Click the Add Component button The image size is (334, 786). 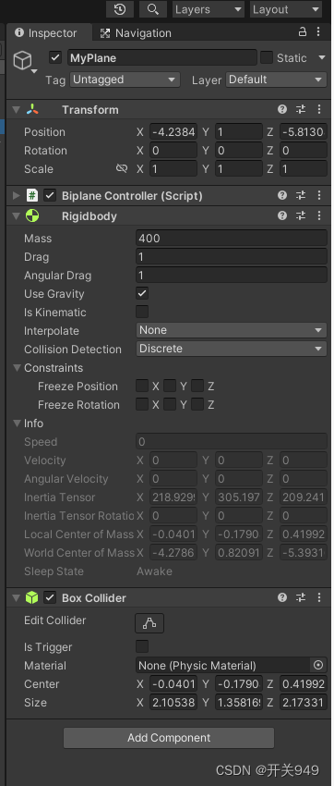coord(169,737)
